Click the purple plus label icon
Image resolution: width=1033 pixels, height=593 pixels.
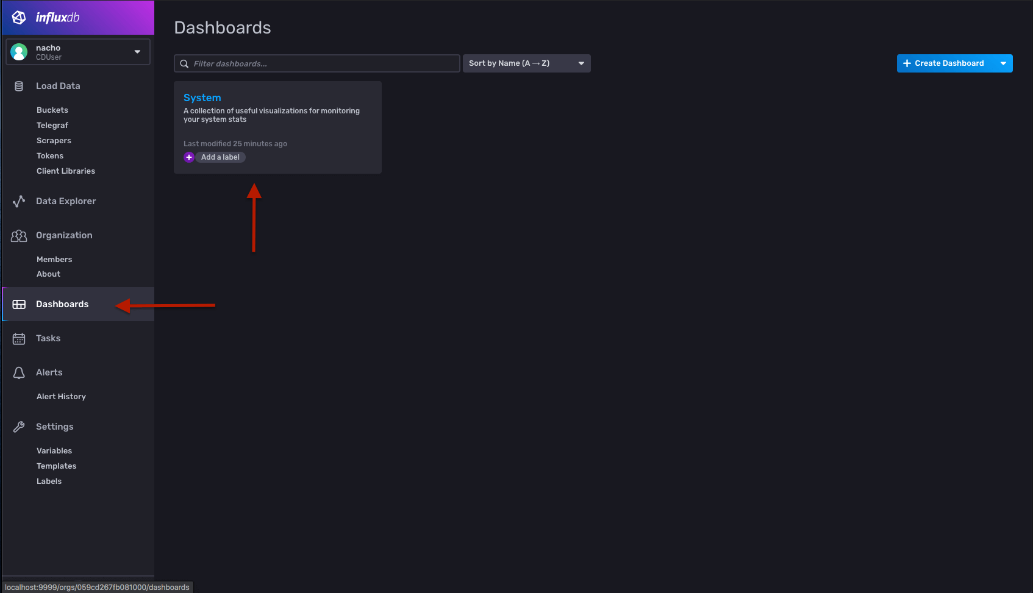(189, 157)
